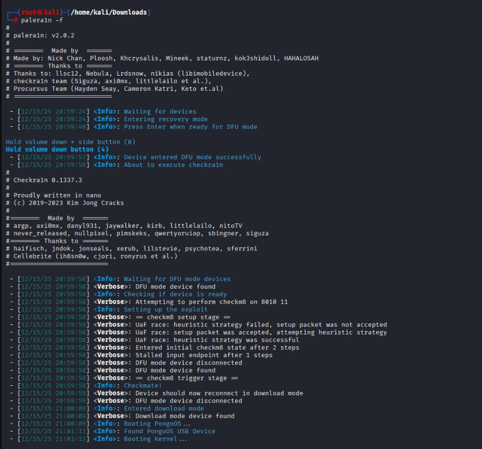The height and width of the screenshot is (449, 482).
Task: Click "Device should now reconnect in download mode"
Action: [x=219, y=393]
